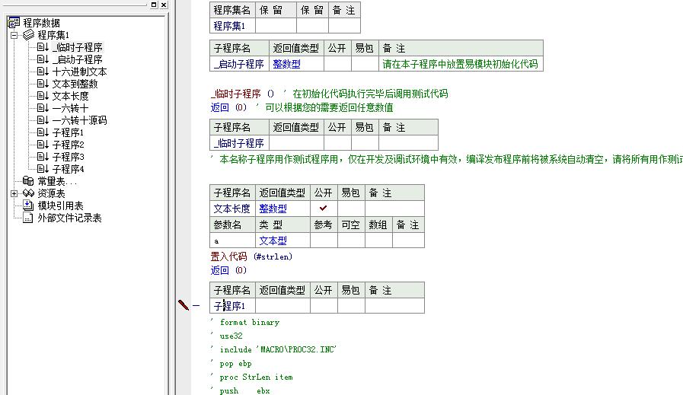This screenshot has height=395, width=683.
Task: Click the 子程序3 subroutine icon
Action: pyautogui.click(x=43, y=157)
